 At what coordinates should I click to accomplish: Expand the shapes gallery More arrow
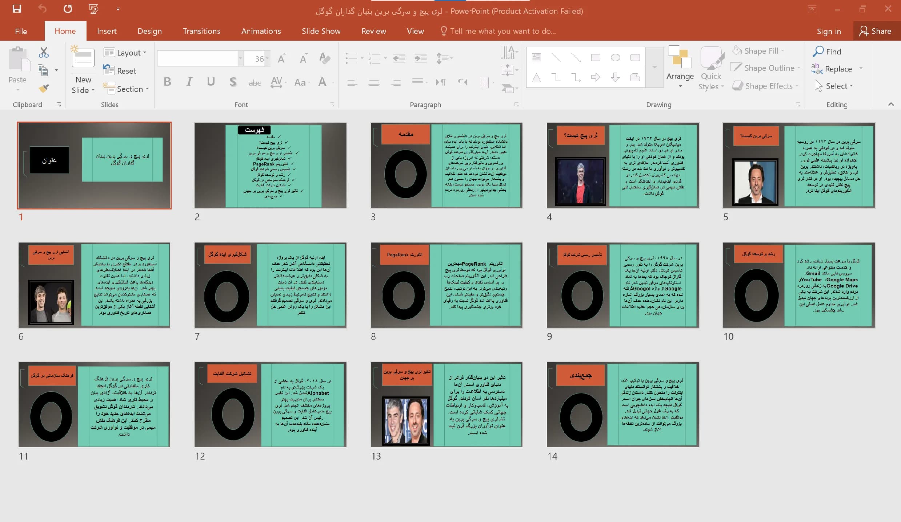click(x=654, y=67)
